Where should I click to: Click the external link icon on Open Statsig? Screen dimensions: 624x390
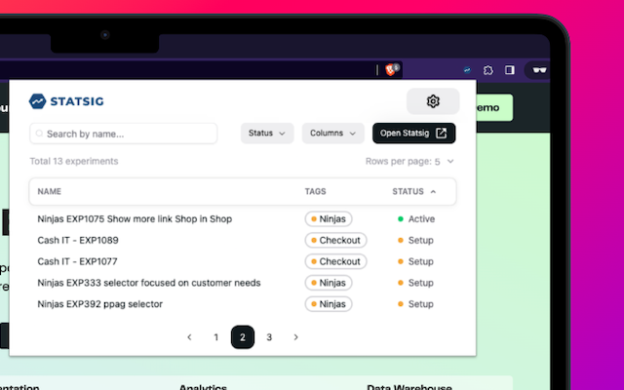441,133
